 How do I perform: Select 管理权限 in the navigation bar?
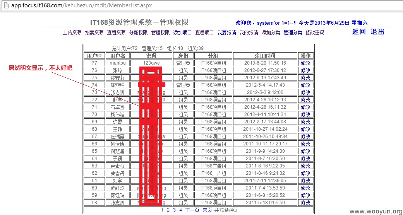click(161, 32)
